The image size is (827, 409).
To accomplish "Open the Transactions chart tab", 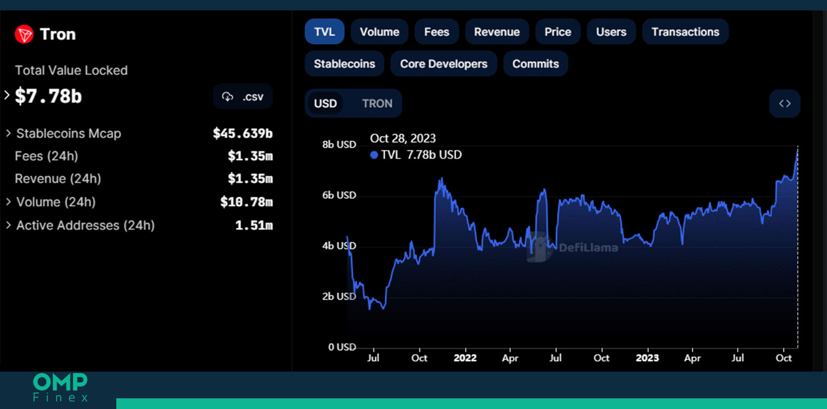I will click(x=685, y=31).
